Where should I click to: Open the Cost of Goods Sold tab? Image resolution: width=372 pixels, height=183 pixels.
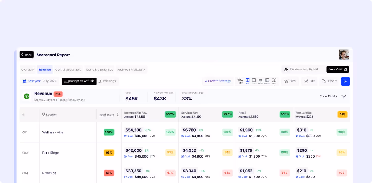(x=68, y=70)
